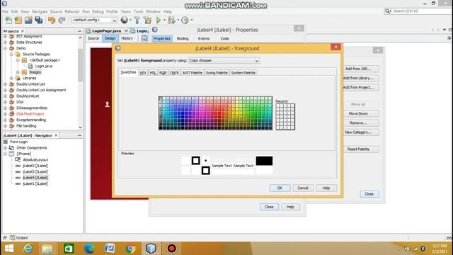Screen dimensions: 453x255
Task: Click the selection mode icon beside History
Action: coord(144,38)
